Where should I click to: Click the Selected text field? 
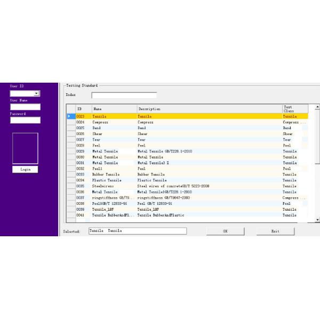coord(137,231)
